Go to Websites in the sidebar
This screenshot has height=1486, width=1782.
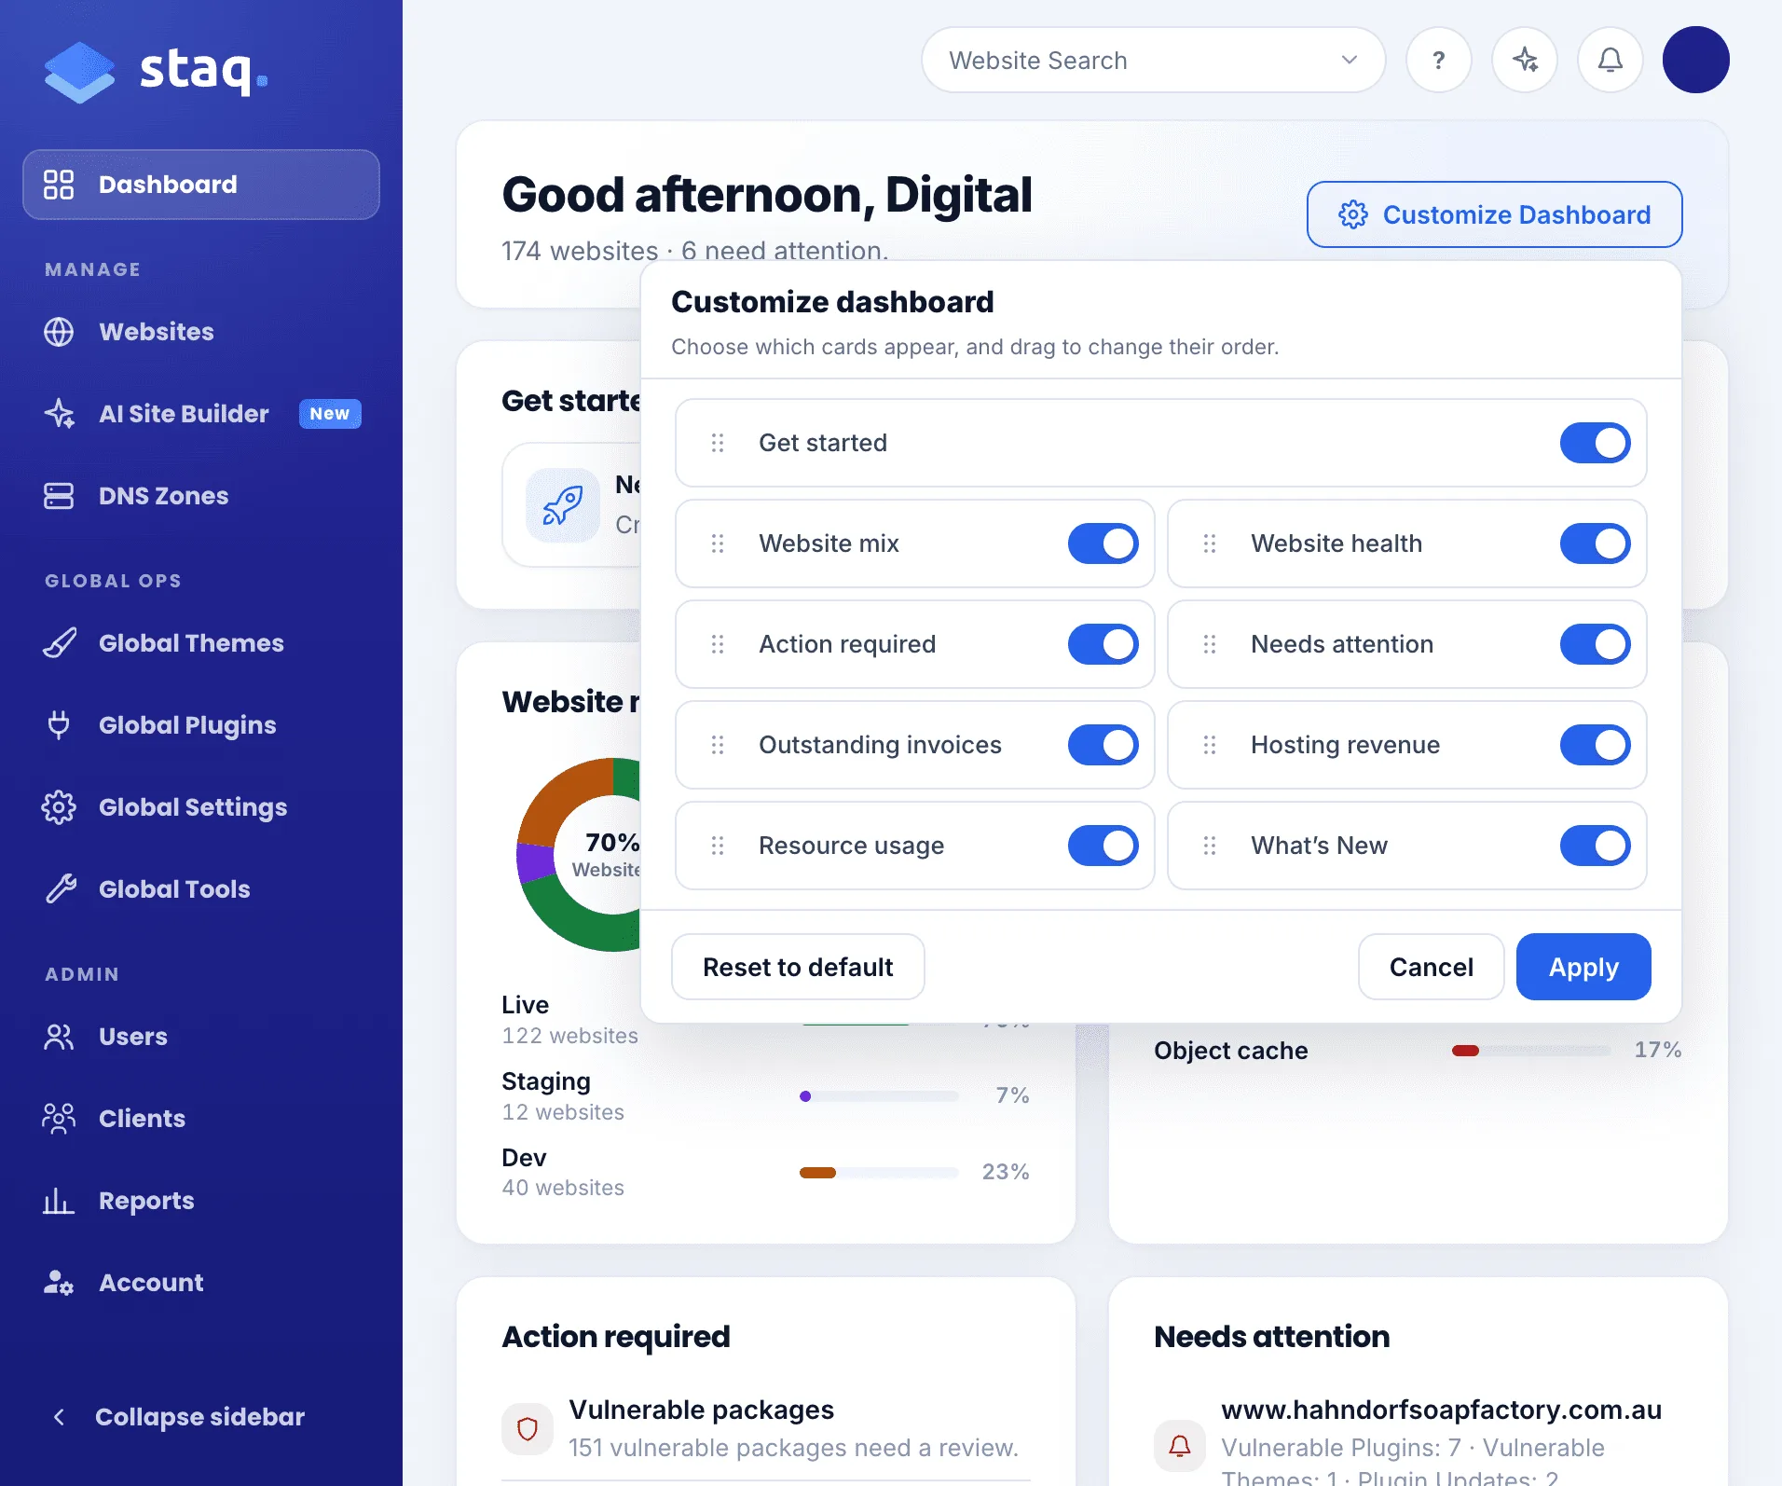[x=201, y=332]
